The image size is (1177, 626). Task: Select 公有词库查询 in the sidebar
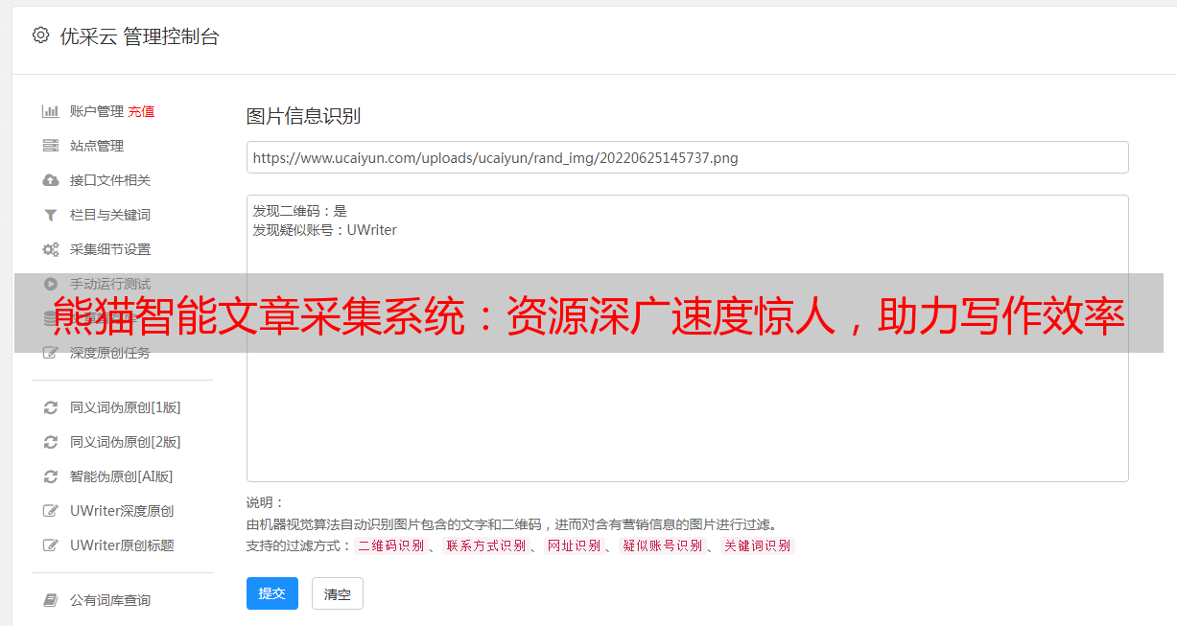coord(110,600)
